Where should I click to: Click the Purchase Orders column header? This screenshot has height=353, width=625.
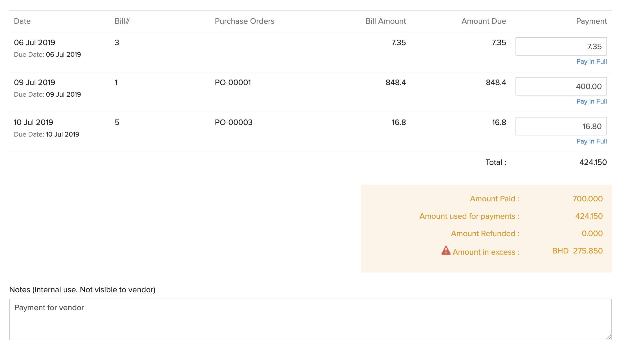[245, 21]
